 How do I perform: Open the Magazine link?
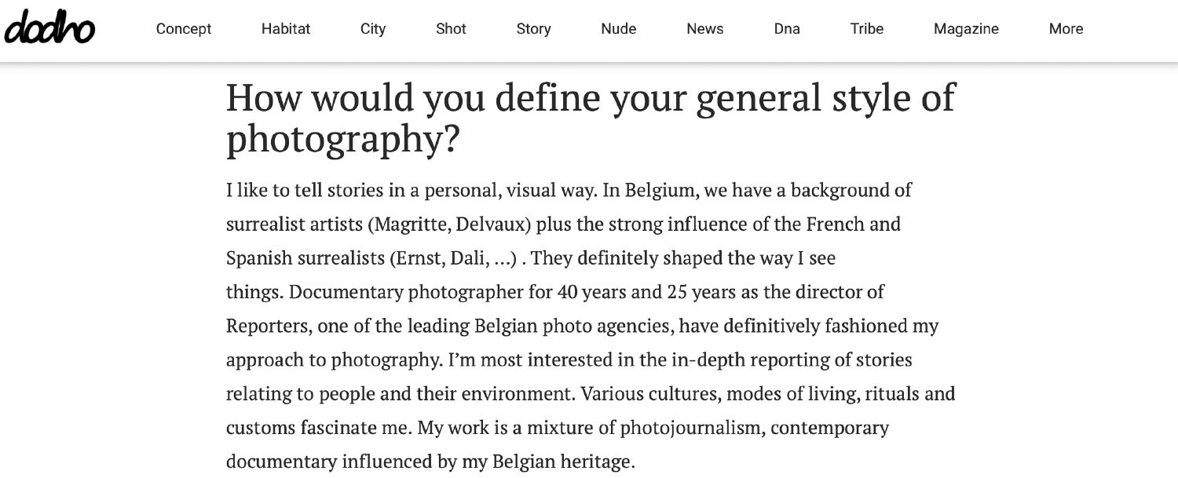pyautogui.click(x=966, y=29)
